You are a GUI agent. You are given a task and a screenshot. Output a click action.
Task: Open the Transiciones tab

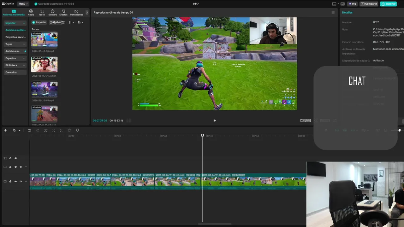click(76, 13)
